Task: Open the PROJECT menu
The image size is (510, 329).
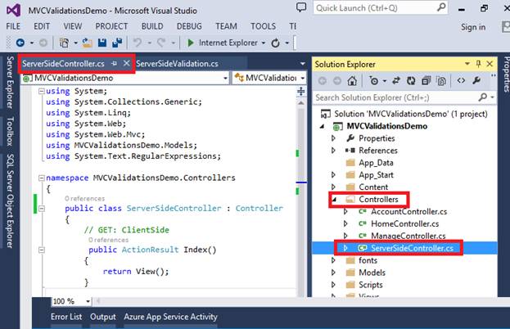Action: pyautogui.click(x=111, y=26)
